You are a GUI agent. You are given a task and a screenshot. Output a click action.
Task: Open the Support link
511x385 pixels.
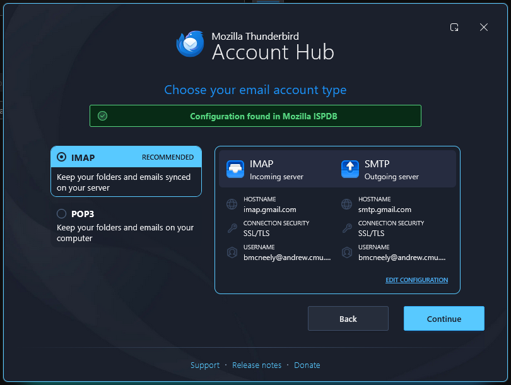205,365
